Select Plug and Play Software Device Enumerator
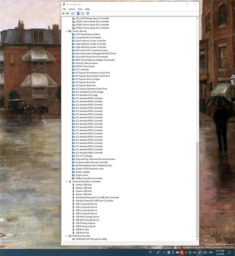 tap(95, 159)
